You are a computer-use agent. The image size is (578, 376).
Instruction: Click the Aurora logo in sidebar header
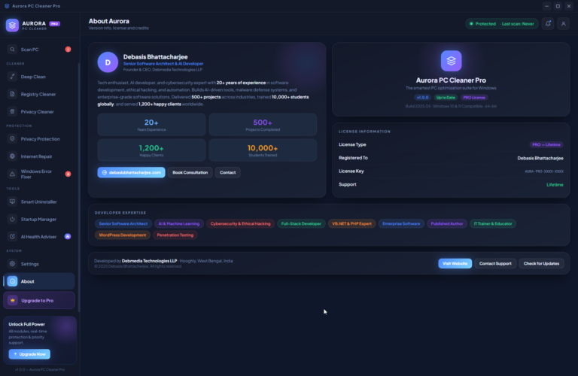[12, 26]
